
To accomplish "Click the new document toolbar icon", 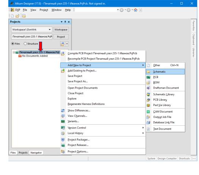I will pos(12,16).
